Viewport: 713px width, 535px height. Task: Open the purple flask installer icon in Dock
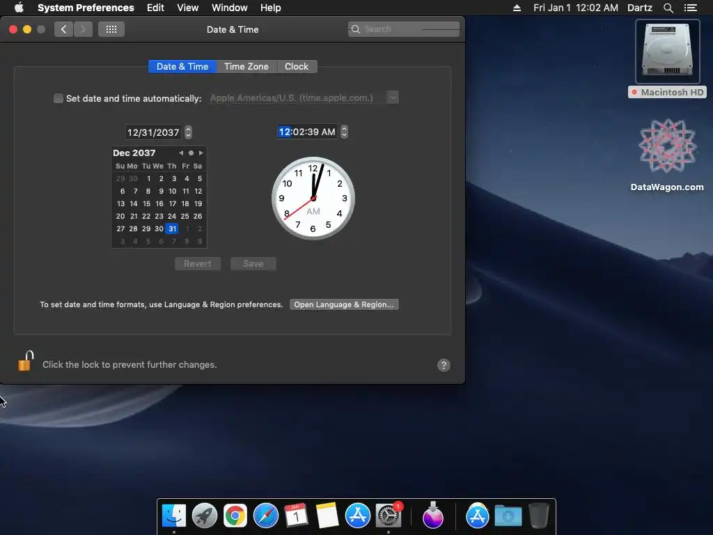tap(433, 515)
